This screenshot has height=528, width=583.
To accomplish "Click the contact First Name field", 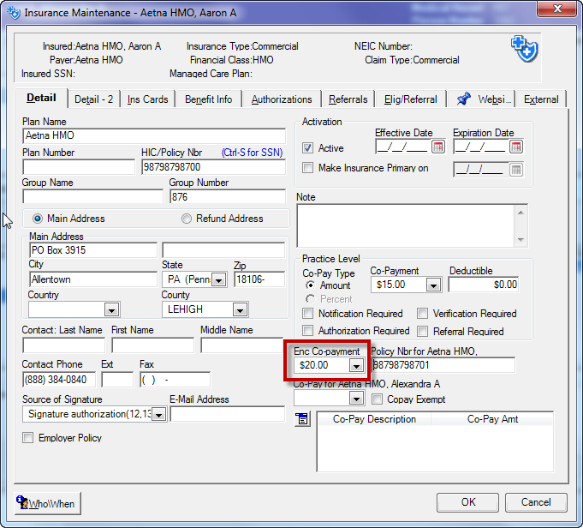I will (x=153, y=345).
